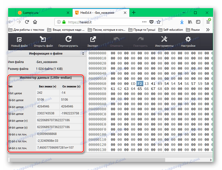Show site information icon
Viewport: 222px width, 170px height.
[59, 22]
